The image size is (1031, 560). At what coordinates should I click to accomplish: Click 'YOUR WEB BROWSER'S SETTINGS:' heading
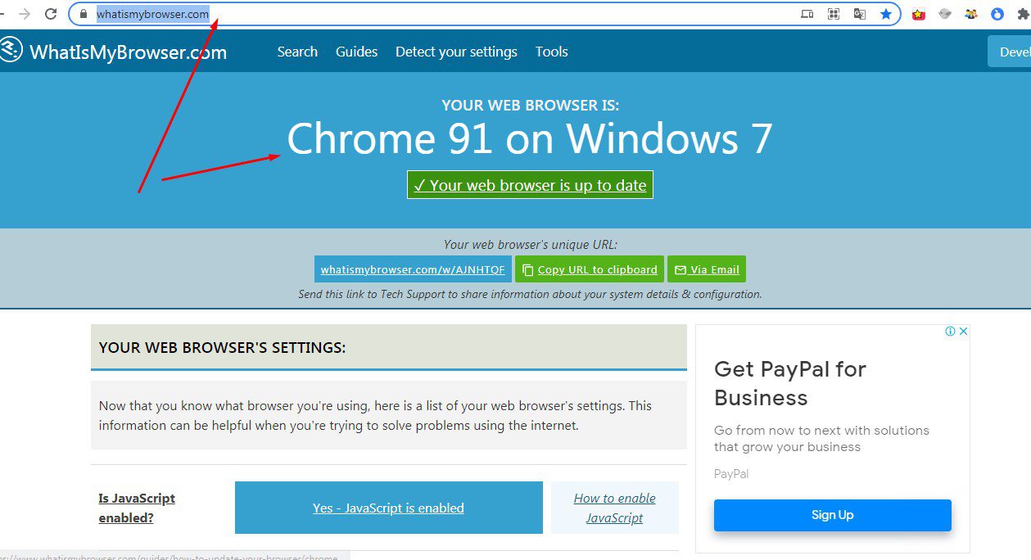(222, 348)
